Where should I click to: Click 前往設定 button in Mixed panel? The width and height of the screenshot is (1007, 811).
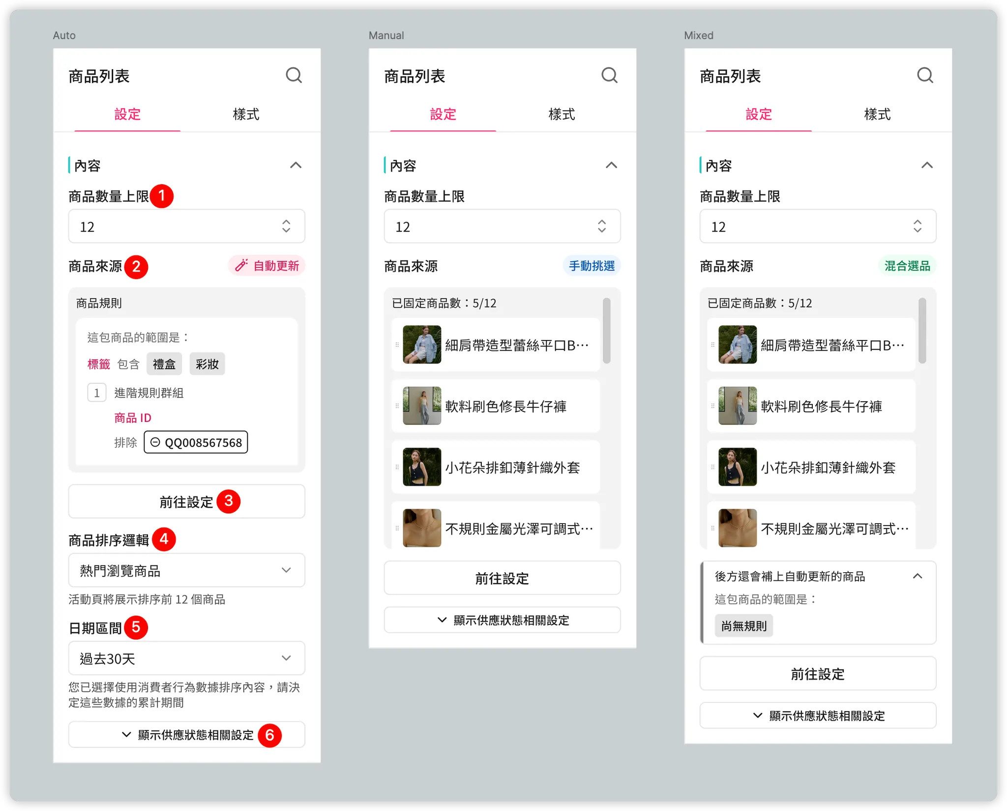click(x=818, y=673)
